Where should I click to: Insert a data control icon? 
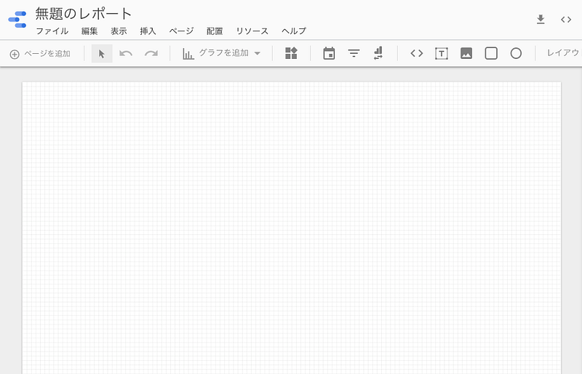378,53
